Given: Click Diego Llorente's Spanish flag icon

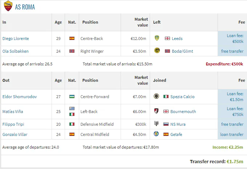Looking at the screenshot, I should pos(72,38).
